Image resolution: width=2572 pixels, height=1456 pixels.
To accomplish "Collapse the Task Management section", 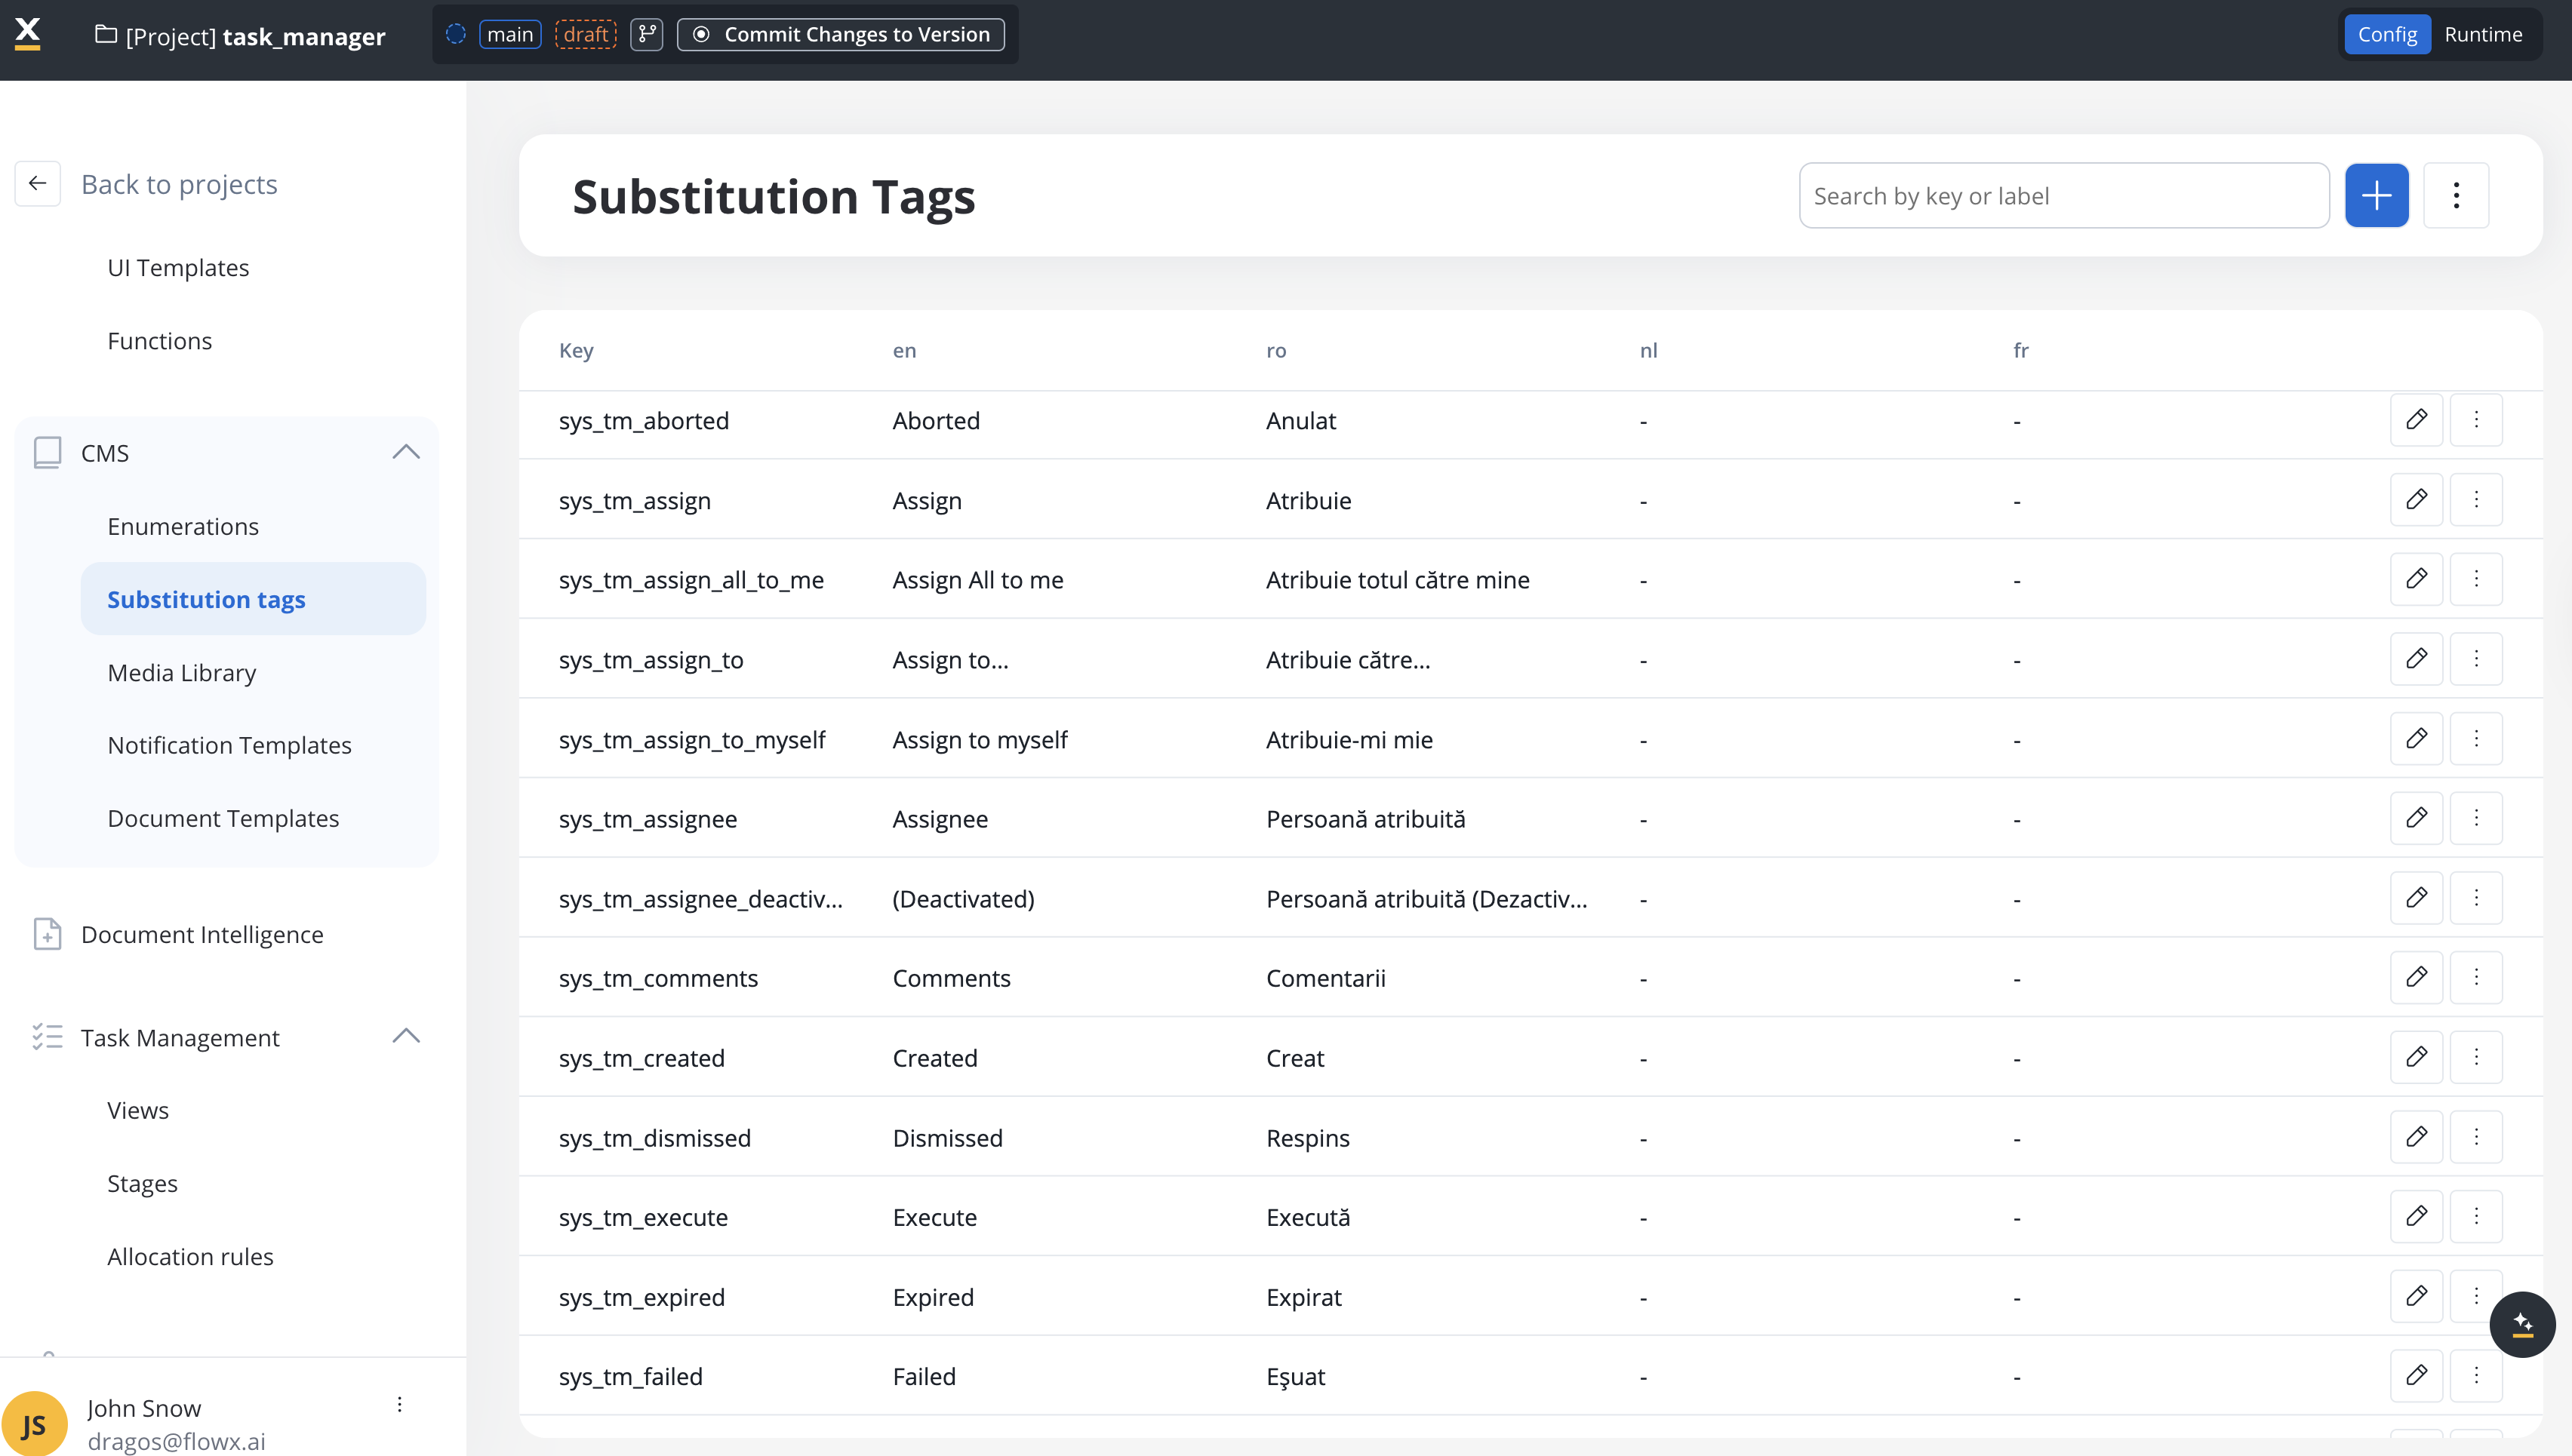I will pyautogui.click(x=405, y=1036).
